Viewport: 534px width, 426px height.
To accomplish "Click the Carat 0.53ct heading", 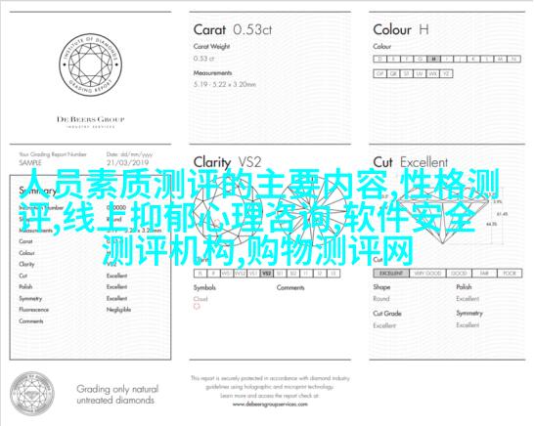I will pos(233,30).
